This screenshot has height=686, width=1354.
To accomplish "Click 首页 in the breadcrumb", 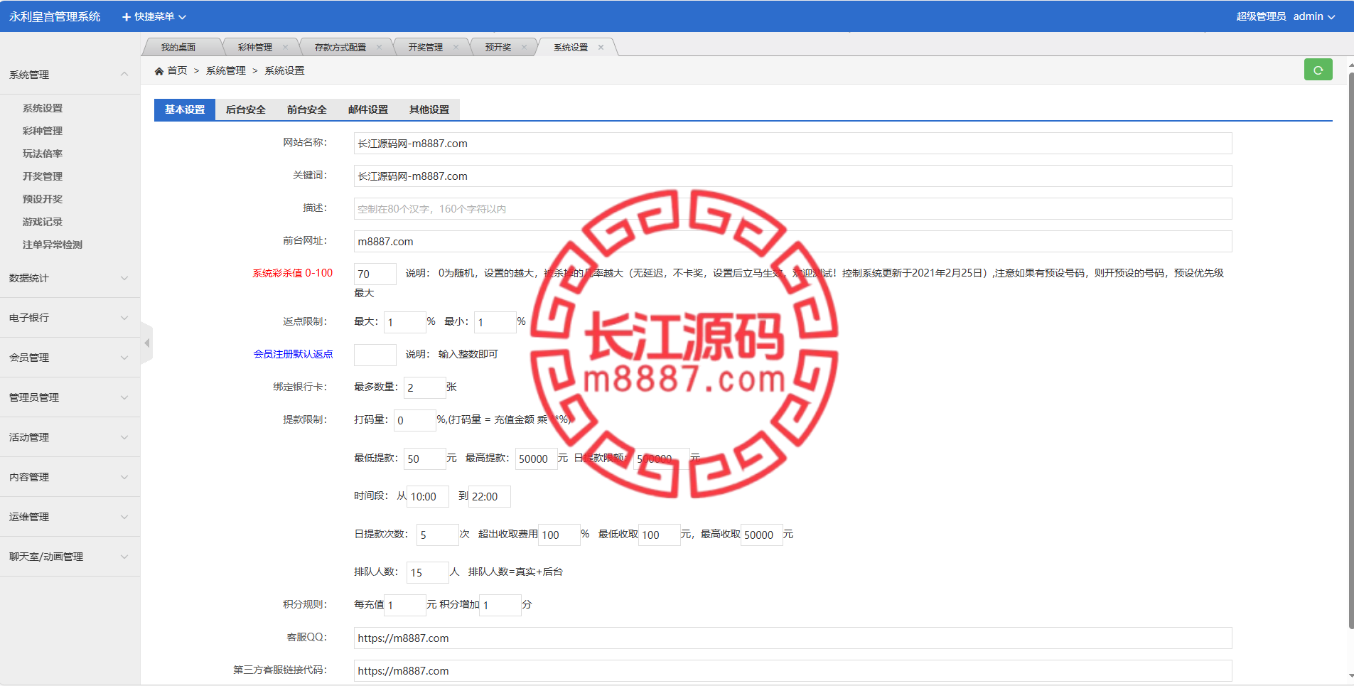I will [x=177, y=71].
